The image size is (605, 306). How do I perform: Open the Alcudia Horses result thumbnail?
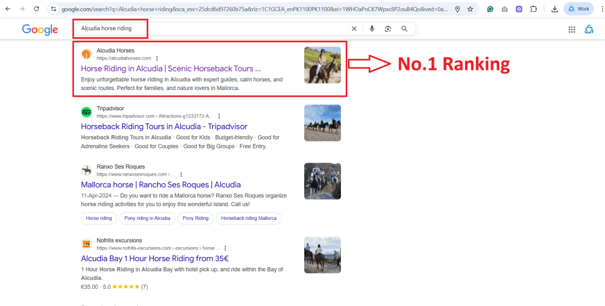(322, 65)
